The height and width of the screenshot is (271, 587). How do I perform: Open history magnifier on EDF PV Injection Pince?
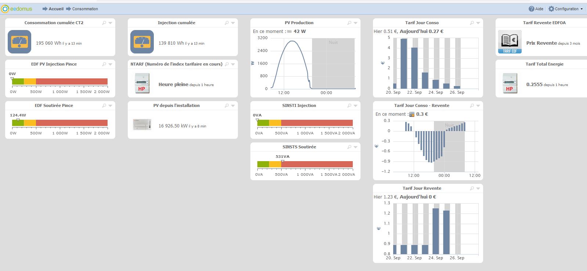pos(104,64)
